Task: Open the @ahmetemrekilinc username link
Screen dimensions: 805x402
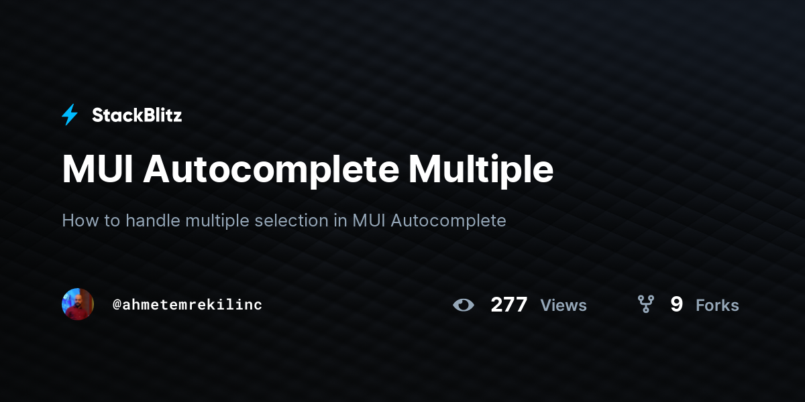Action: pos(187,304)
